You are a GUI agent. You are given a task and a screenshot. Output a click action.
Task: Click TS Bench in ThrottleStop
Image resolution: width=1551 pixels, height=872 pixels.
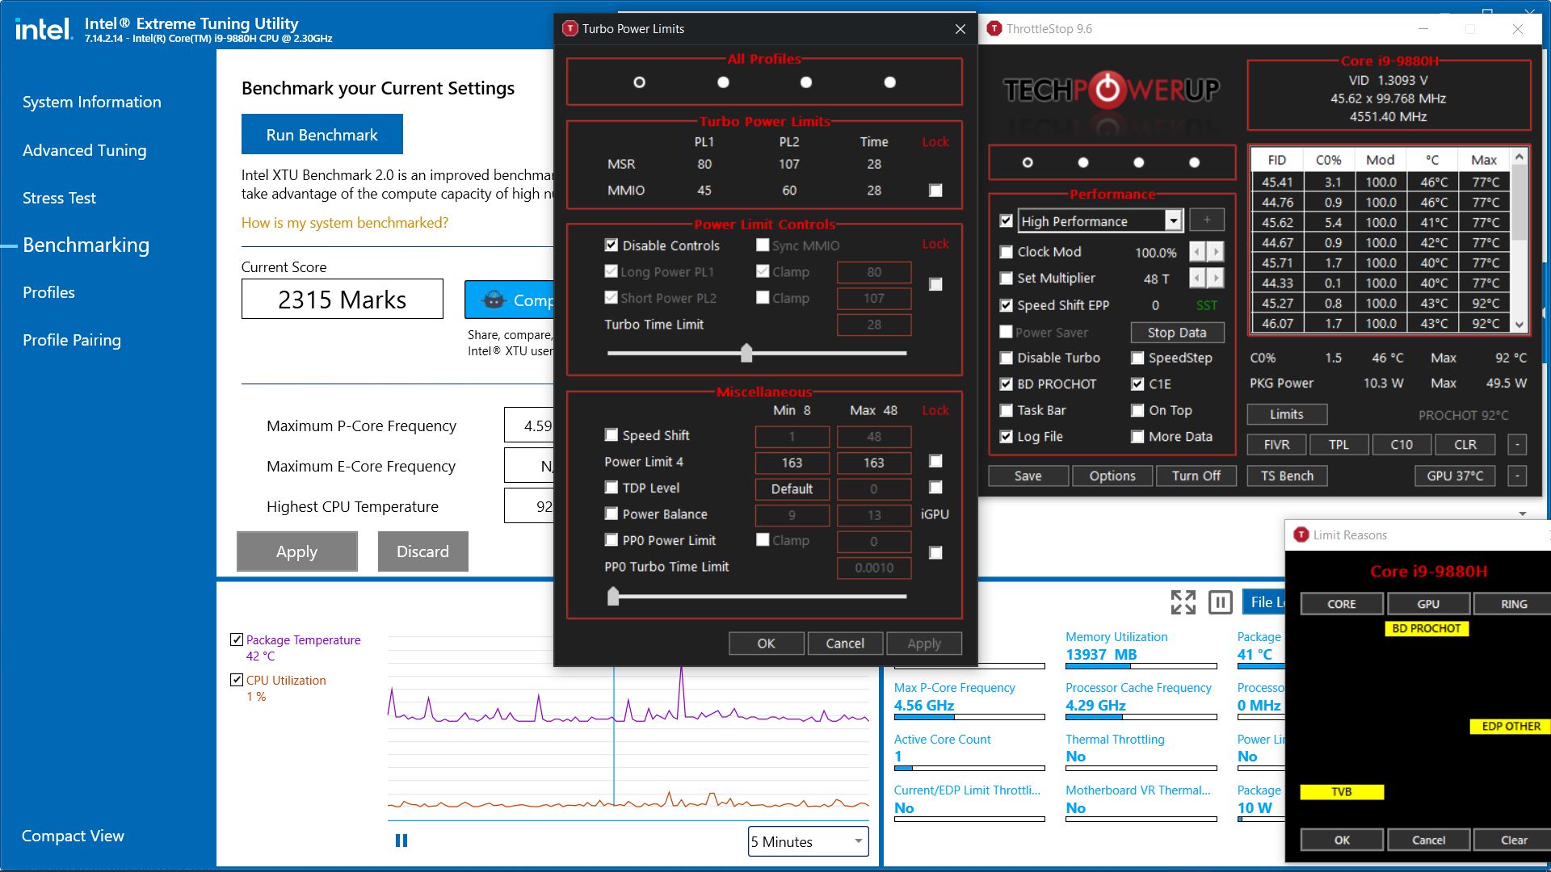[x=1287, y=476]
